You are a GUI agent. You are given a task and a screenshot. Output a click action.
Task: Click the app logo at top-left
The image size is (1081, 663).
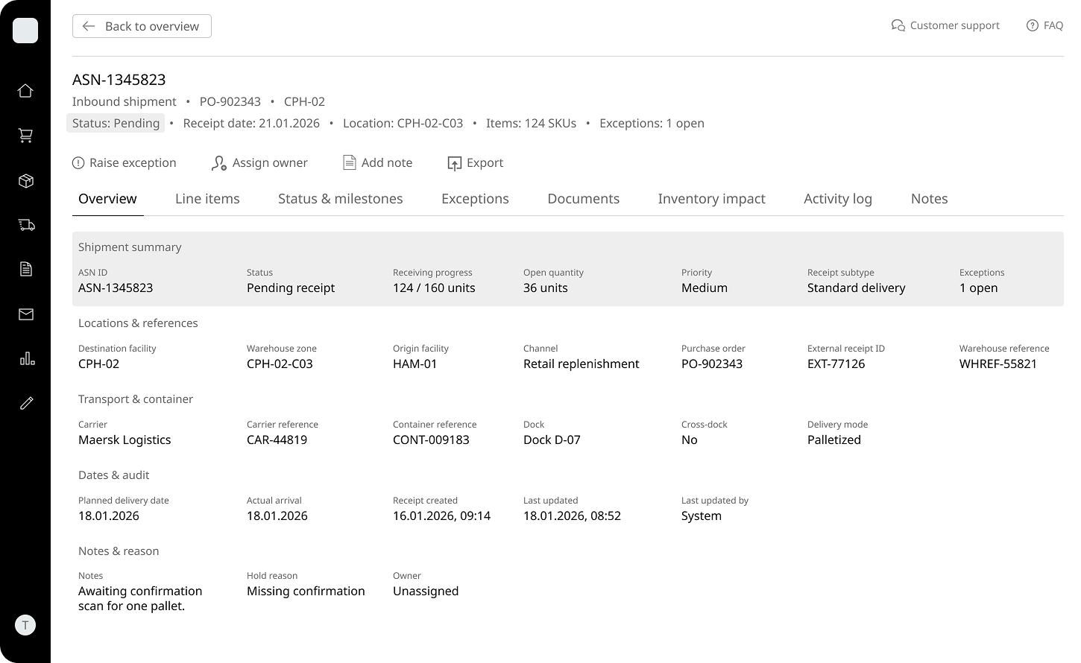tap(25, 31)
